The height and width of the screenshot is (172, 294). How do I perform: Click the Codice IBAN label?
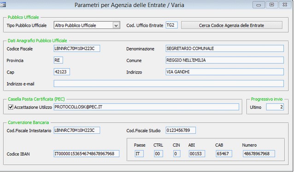(x=18, y=154)
